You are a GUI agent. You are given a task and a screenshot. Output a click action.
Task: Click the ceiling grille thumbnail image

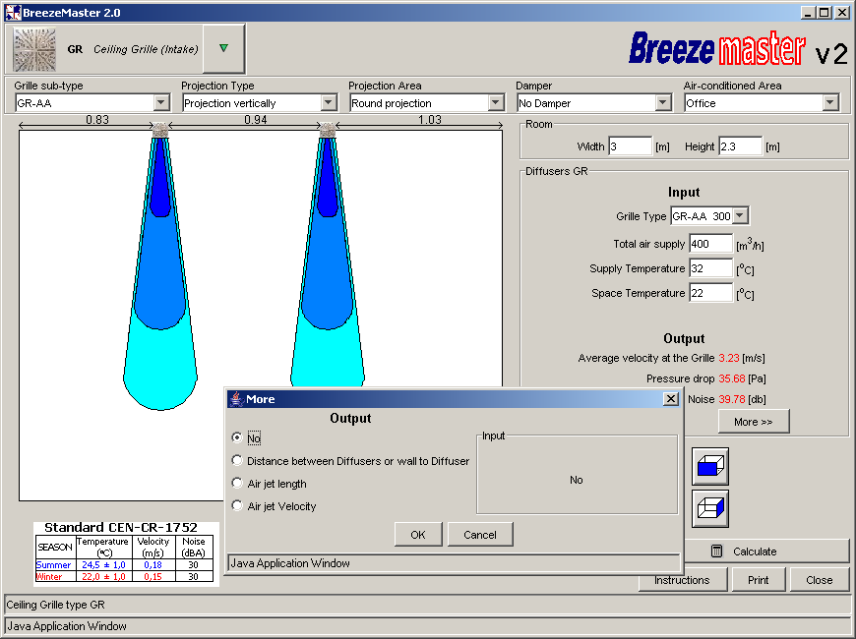pos(34,50)
